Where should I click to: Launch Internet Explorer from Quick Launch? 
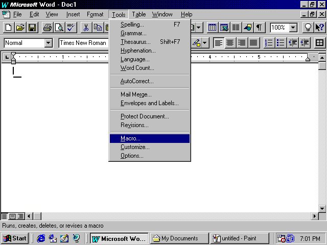pos(41,238)
